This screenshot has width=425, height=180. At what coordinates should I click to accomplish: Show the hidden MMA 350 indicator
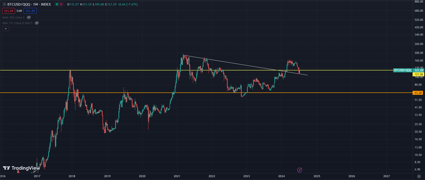point(29,17)
